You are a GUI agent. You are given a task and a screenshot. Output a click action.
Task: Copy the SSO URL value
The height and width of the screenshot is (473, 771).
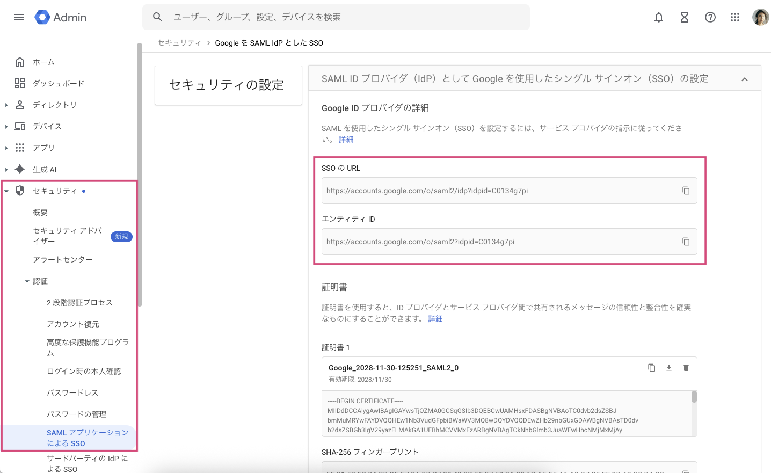686,191
